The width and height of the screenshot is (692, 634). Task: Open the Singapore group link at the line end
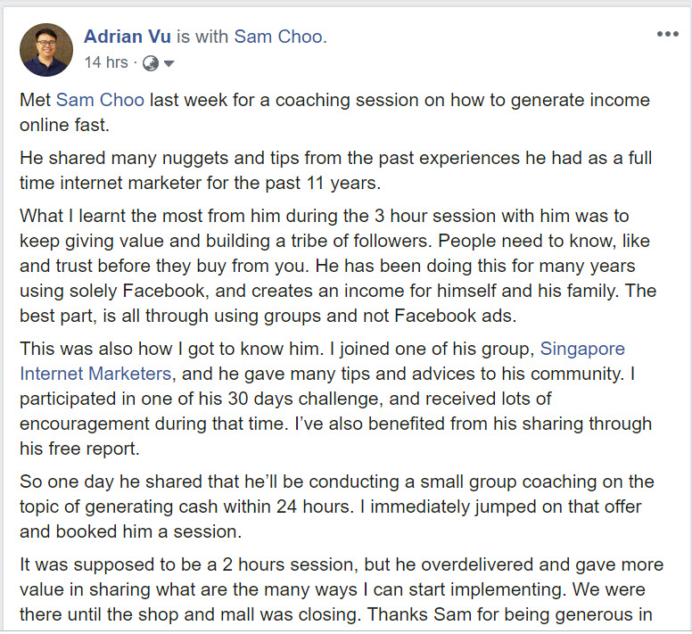582,349
